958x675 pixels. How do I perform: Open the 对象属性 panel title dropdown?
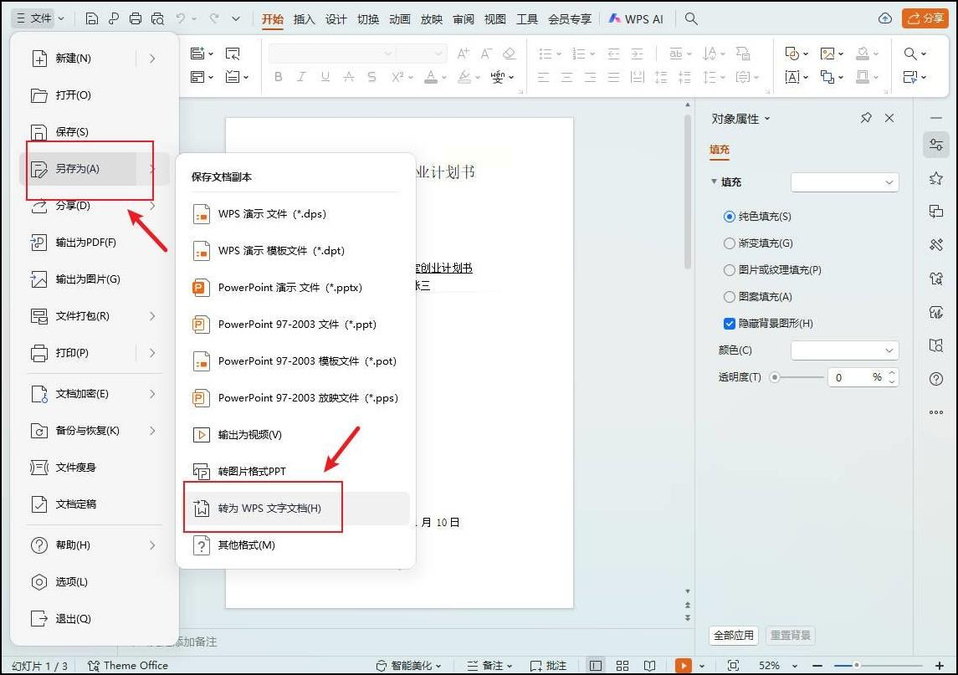click(767, 119)
